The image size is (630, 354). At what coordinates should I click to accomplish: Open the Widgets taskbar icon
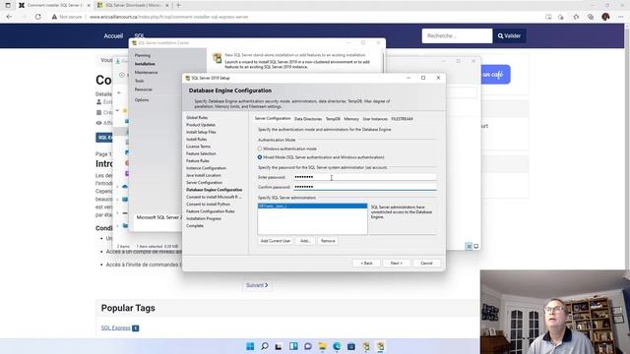coord(293,346)
